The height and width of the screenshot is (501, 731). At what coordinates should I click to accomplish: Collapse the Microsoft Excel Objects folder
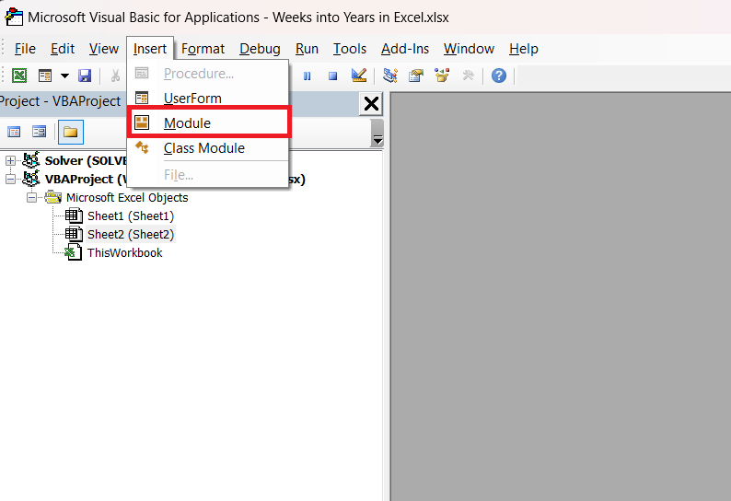pos(31,198)
